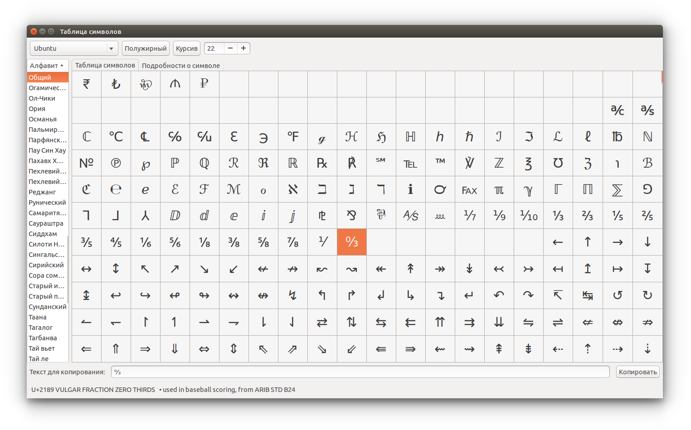Choose the FAX symbol character
The image size is (691, 430).
point(469,190)
